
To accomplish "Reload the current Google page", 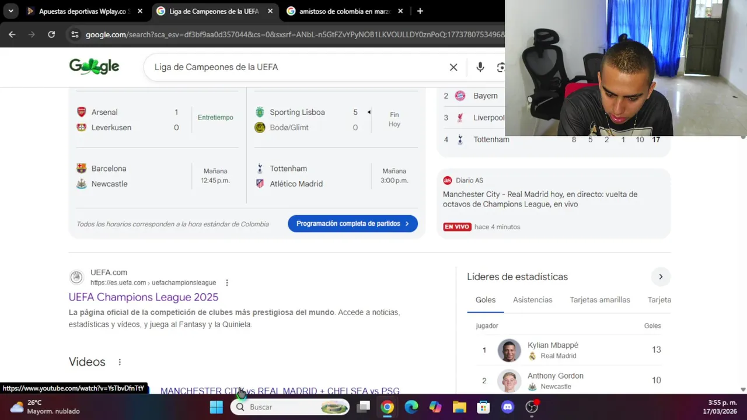I will pyautogui.click(x=51, y=34).
